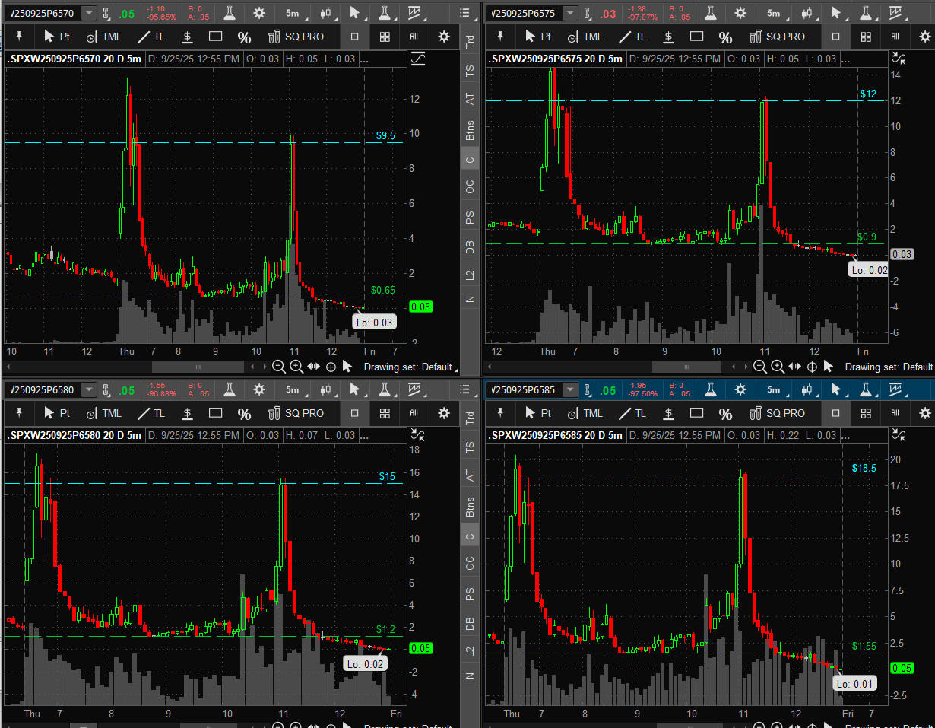
Task: Open the 'Trd' side tab beside the P6570 chart
Action: coord(470,42)
